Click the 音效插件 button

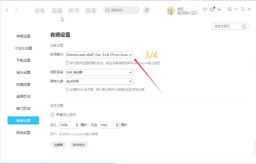click(x=79, y=145)
